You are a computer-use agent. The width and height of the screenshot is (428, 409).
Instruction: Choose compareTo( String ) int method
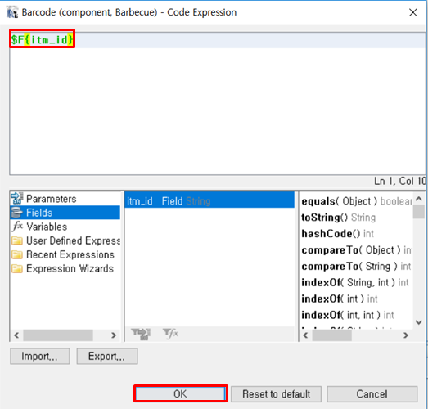(356, 266)
